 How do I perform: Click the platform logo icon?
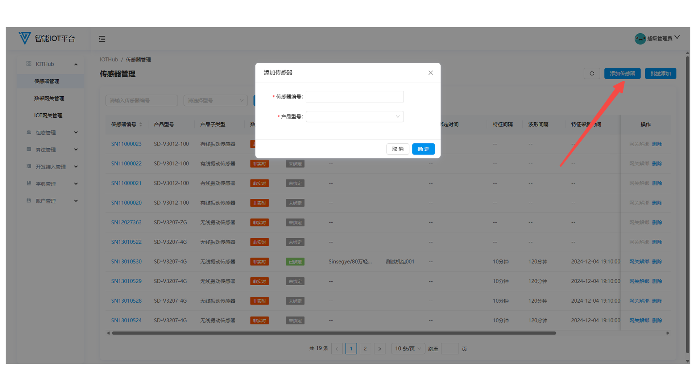[25, 38]
